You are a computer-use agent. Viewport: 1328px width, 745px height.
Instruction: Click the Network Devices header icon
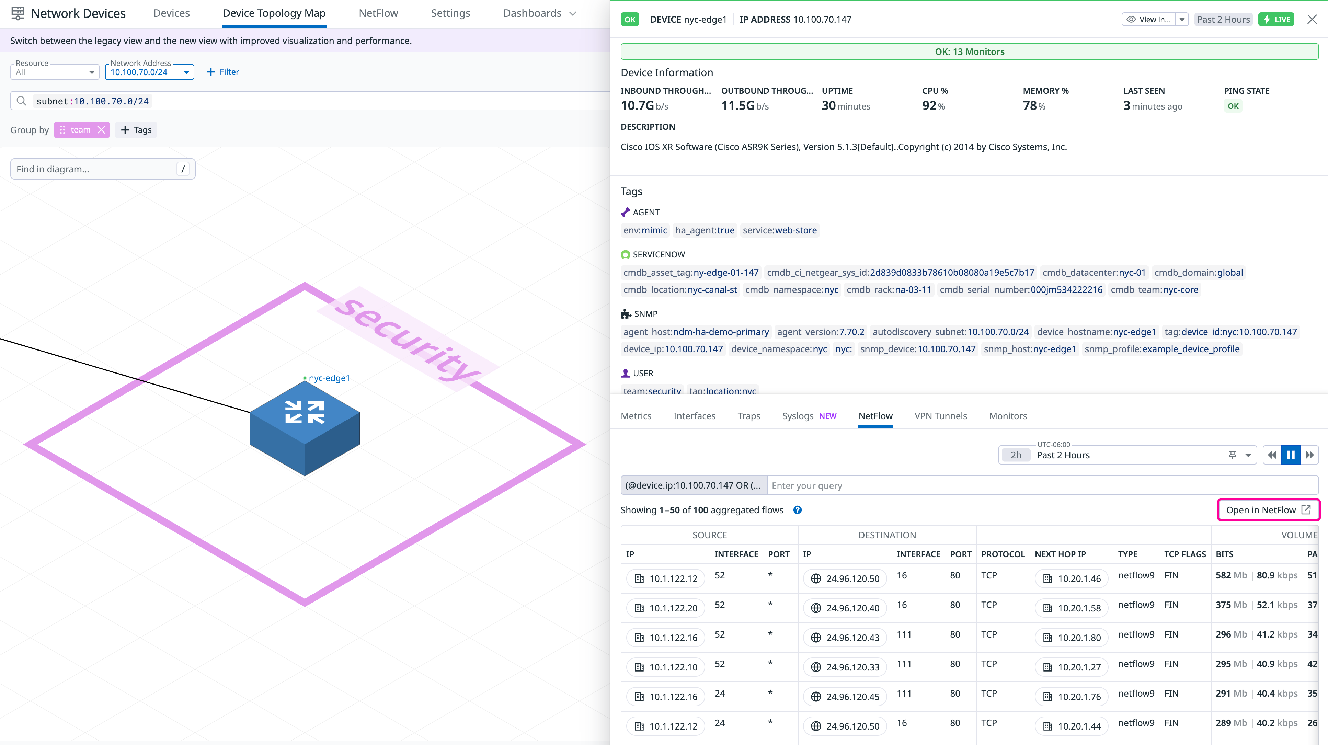[18, 13]
